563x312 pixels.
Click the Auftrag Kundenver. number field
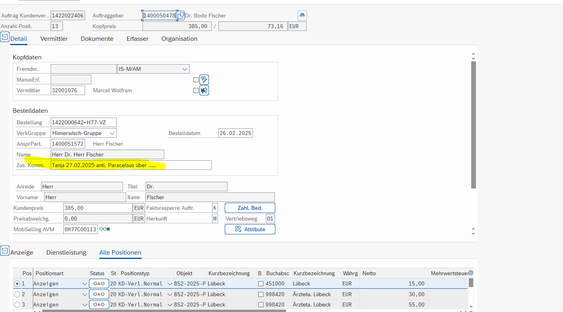click(68, 15)
